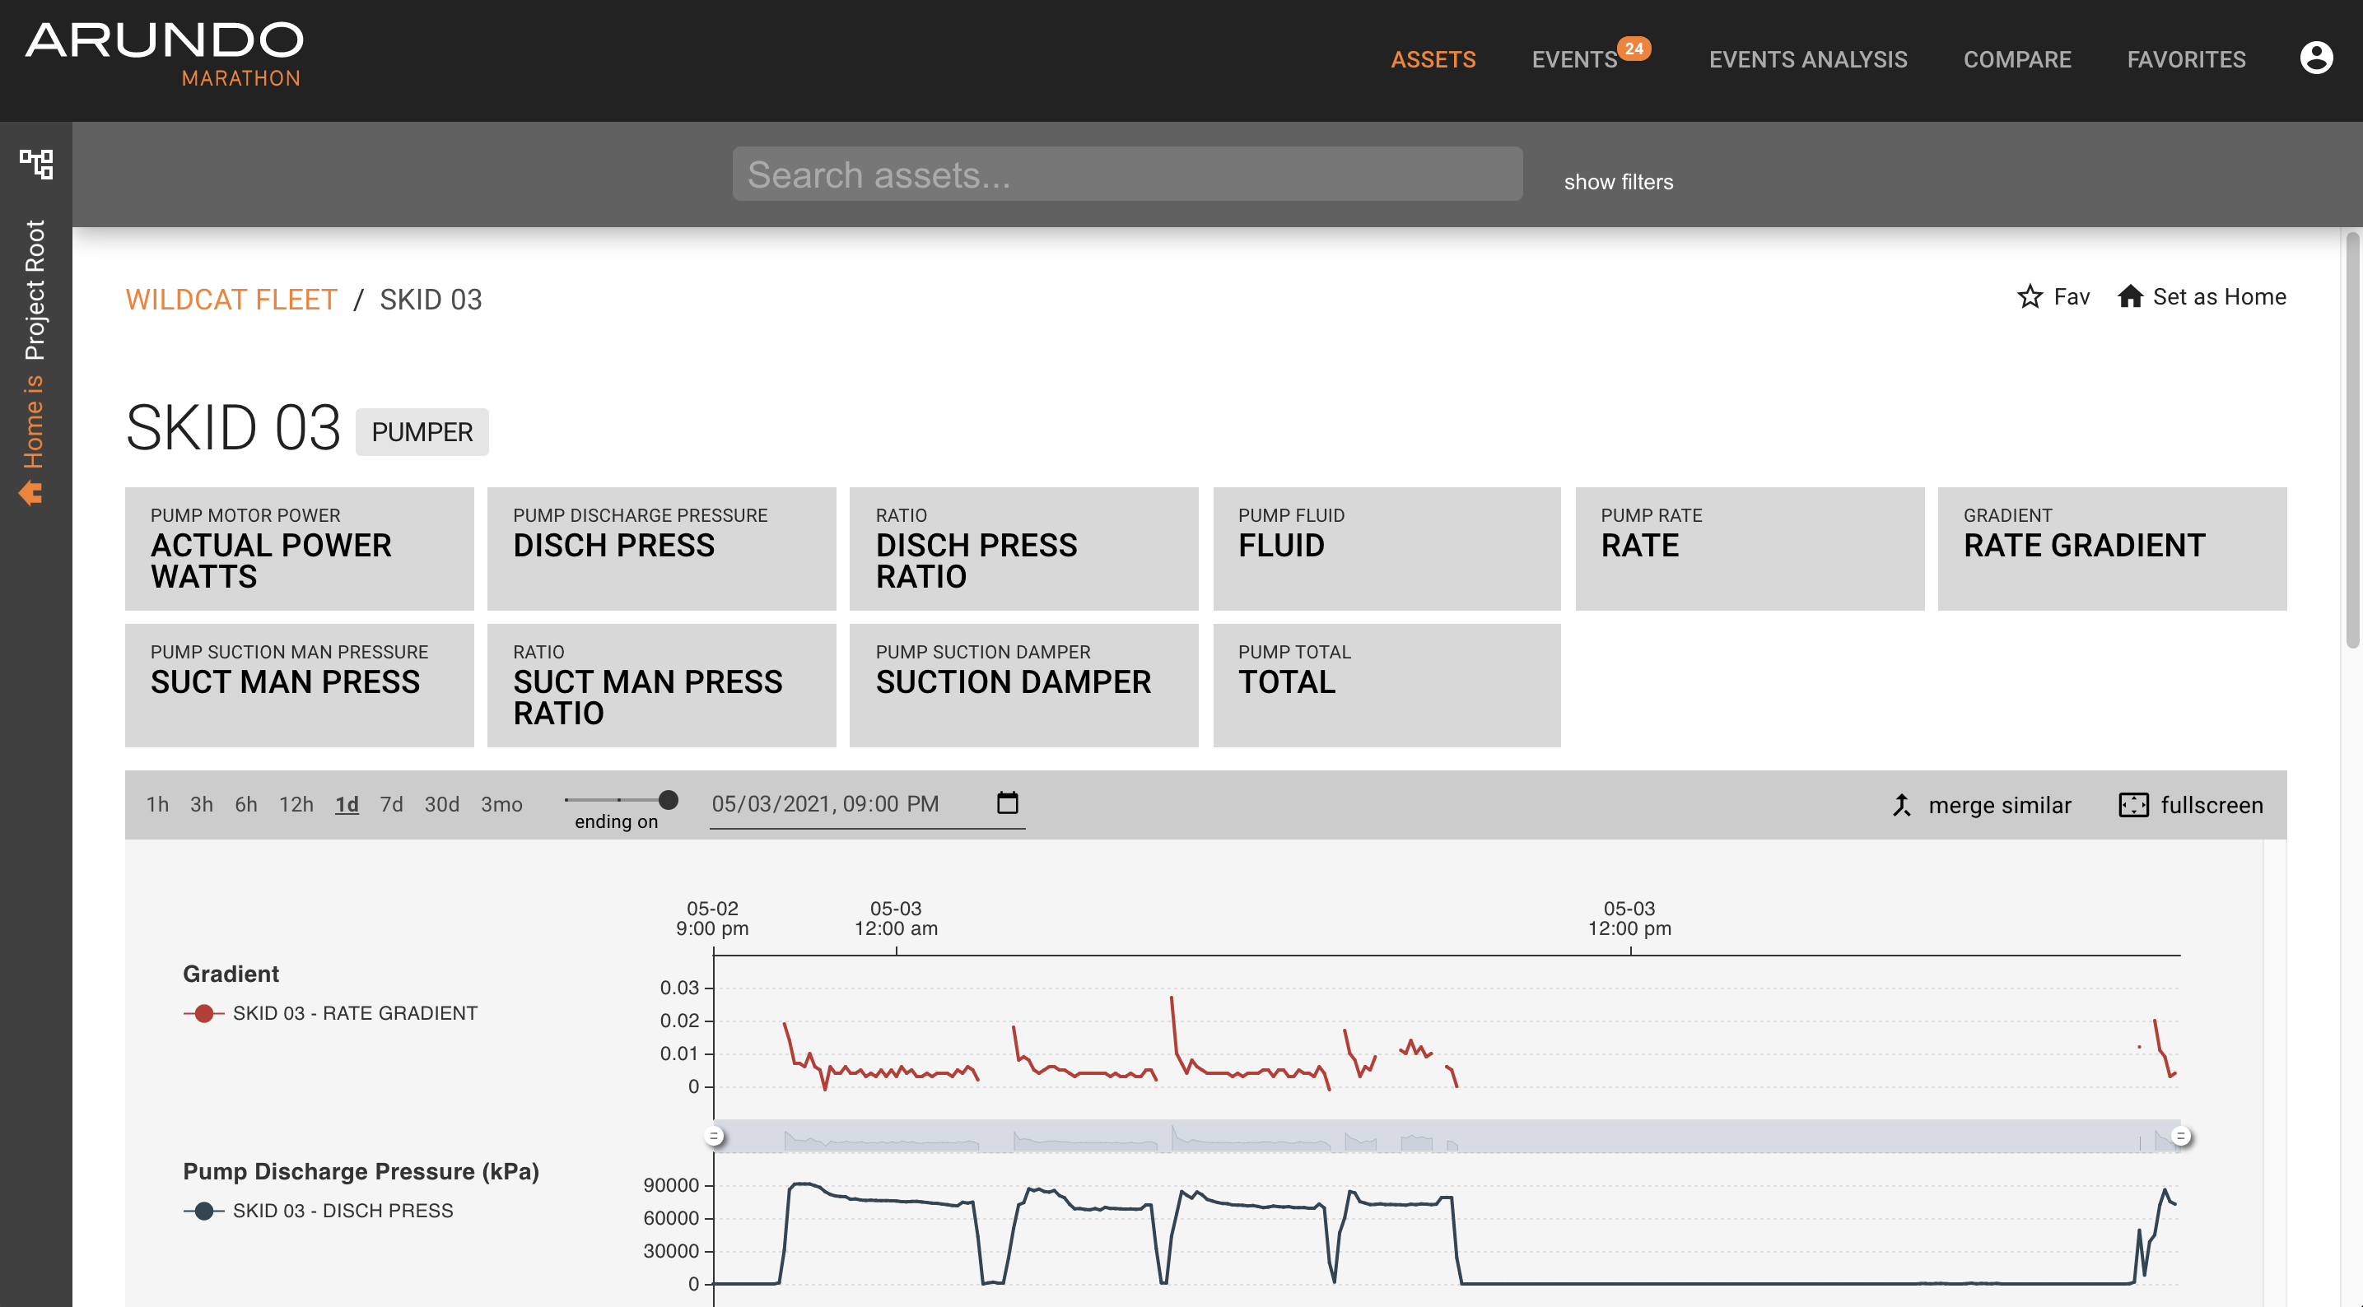Select the 12h time range

coord(296,804)
